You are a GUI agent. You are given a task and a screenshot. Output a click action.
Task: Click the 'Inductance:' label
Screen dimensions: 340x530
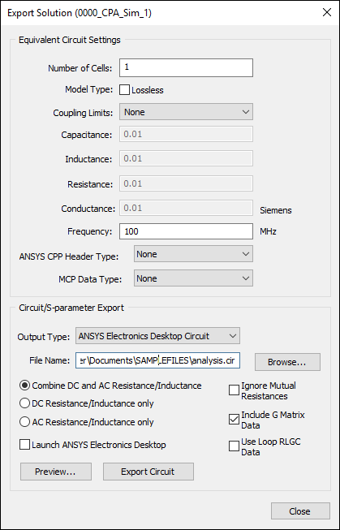tap(88, 159)
